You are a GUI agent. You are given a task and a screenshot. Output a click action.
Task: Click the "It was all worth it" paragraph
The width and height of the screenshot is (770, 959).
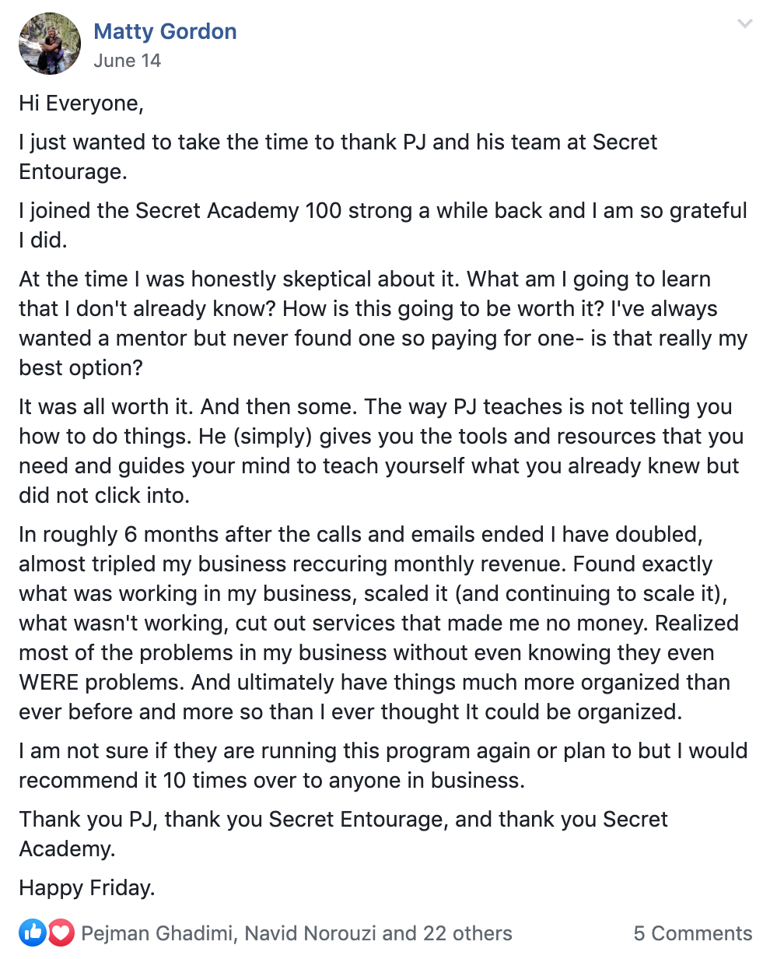pyautogui.click(x=381, y=451)
